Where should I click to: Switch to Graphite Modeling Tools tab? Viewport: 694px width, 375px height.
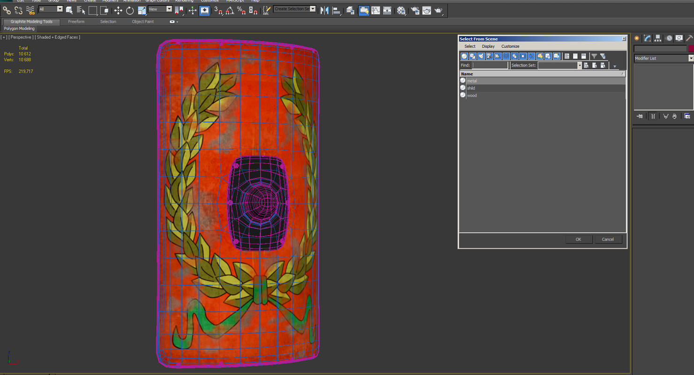click(x=31, y=22)
